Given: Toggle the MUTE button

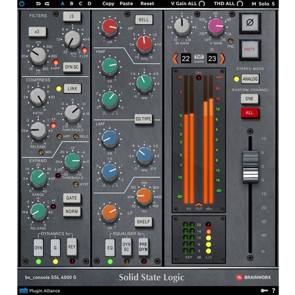Looking at the screenshot, I should 250,50.
